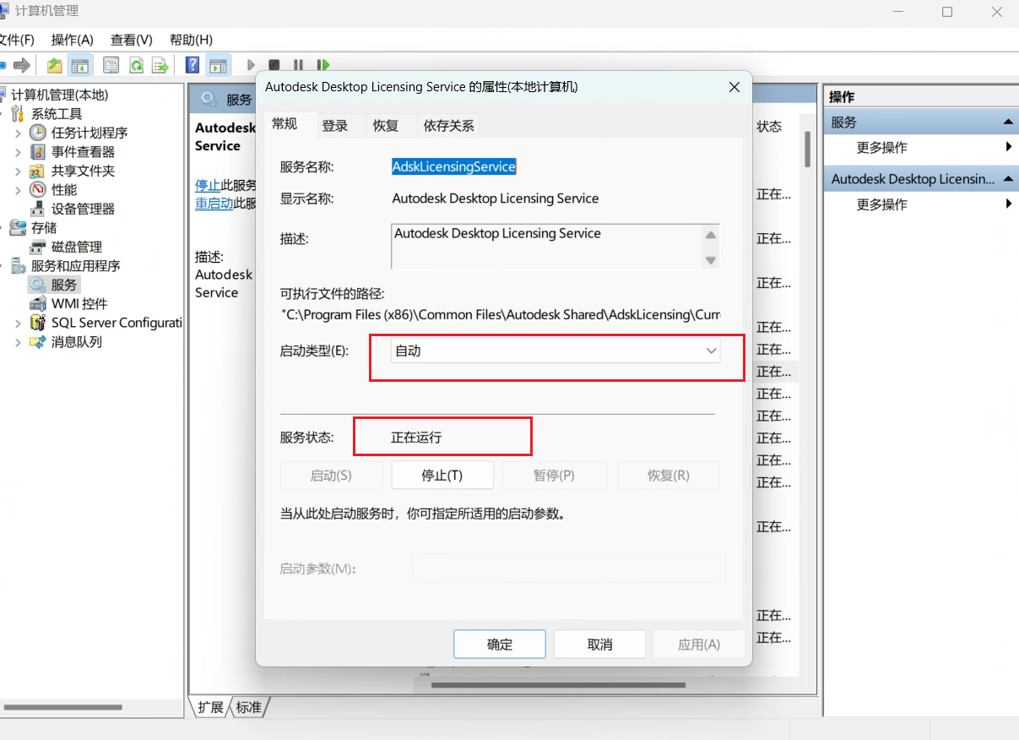Click the start service play icon
This screenshot has width=1019, height=740.
click(x=251, y=65)
